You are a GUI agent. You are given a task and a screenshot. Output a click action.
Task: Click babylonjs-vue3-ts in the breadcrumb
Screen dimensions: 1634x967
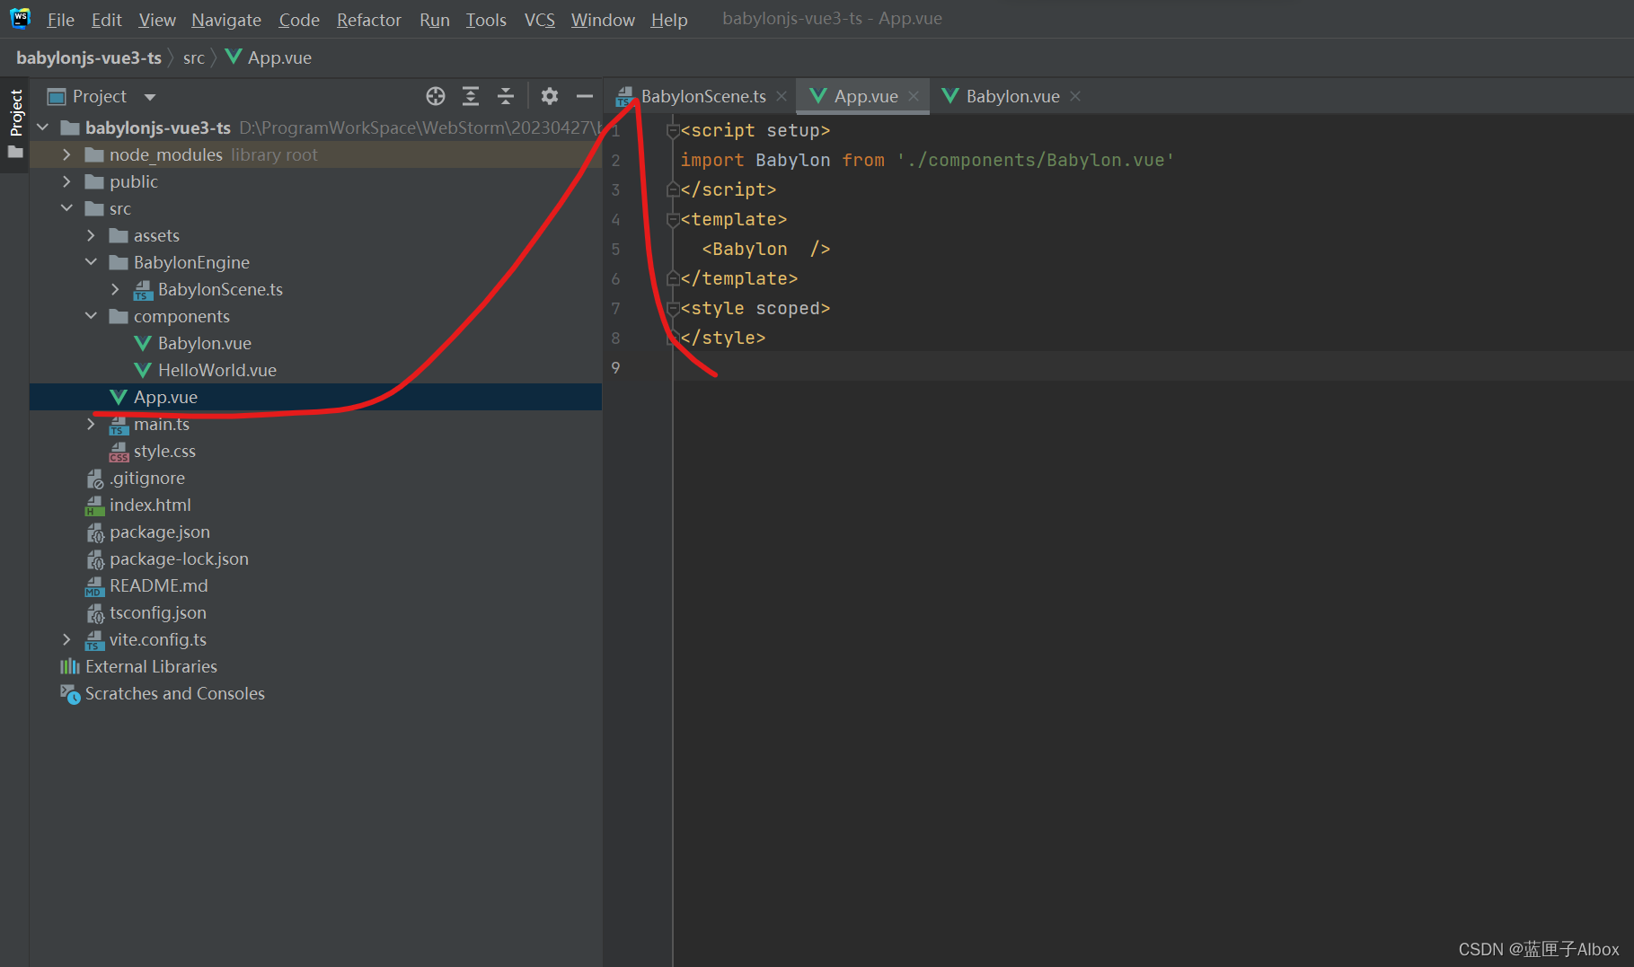click(x=89, y=57)
